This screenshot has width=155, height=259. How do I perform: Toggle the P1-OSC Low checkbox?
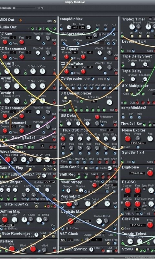(x=144, y=209)
